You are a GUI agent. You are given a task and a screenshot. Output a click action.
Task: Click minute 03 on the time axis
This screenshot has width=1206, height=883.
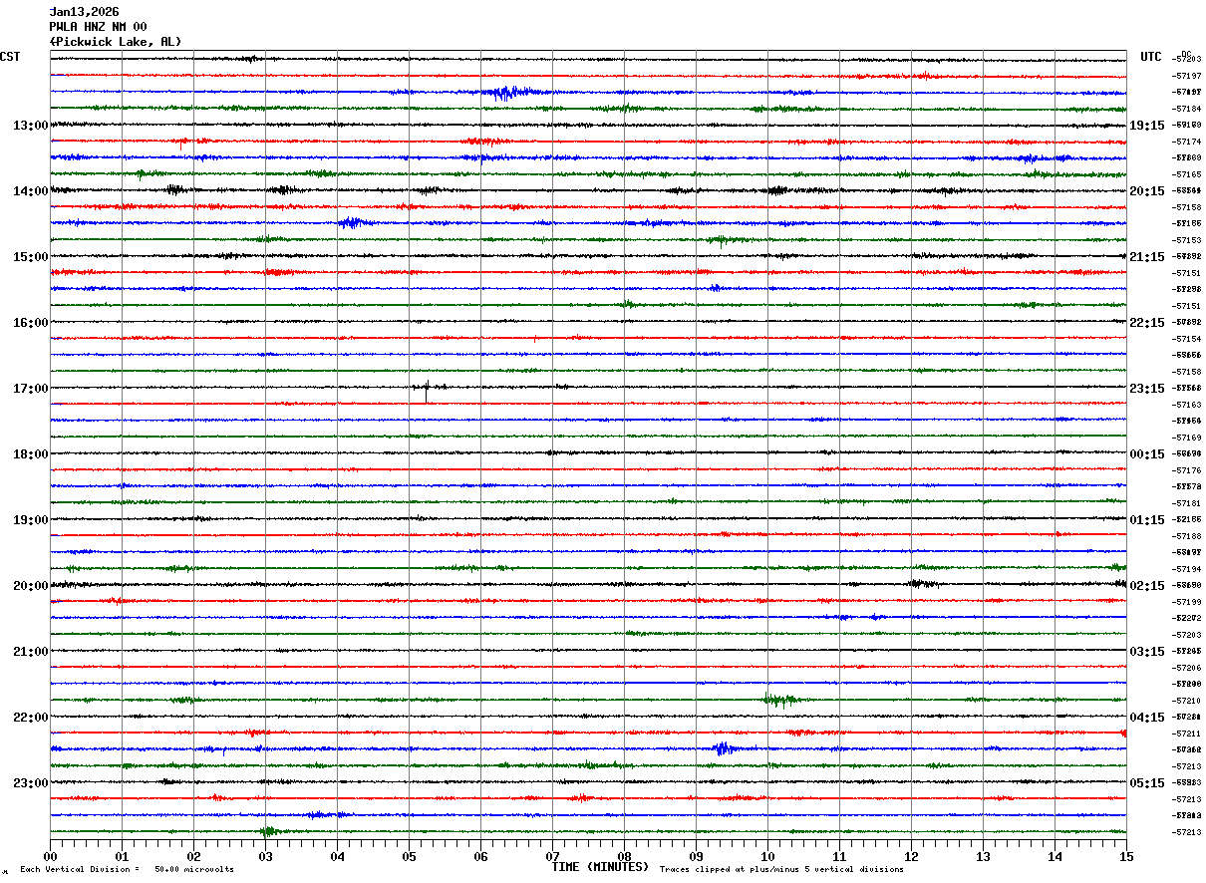(265, 857)
